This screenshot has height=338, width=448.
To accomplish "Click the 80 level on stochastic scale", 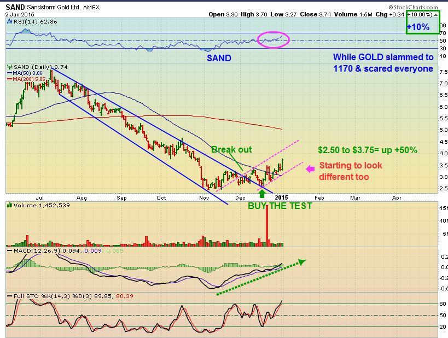I will pos(443,304).
